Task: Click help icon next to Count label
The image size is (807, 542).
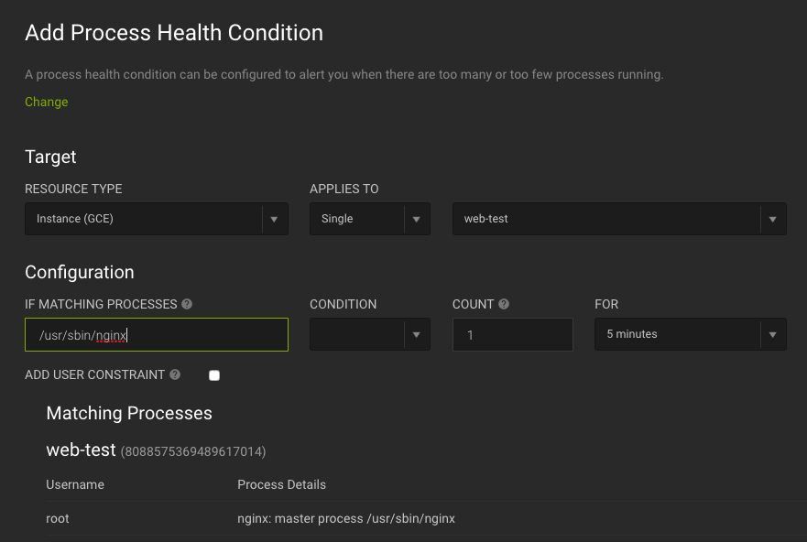Action: [x=504, y=304]
